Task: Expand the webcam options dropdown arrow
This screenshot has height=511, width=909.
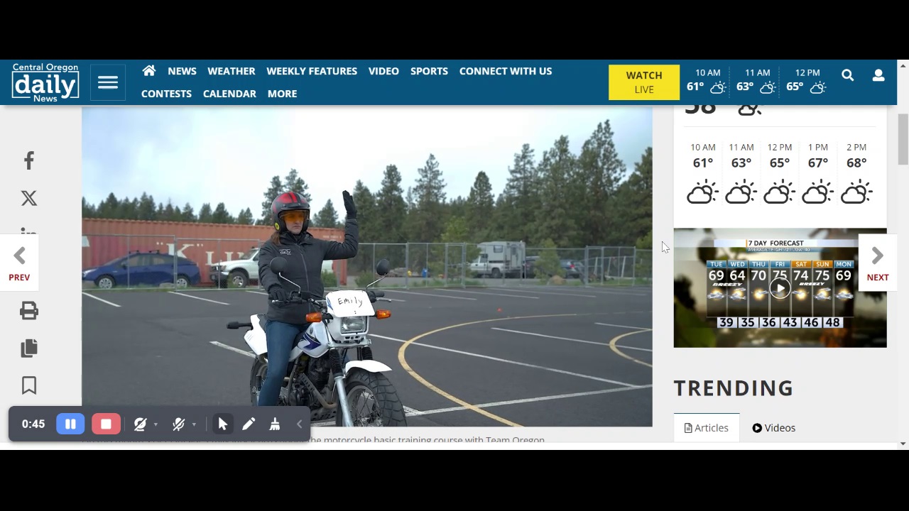Action: [156, 424]
